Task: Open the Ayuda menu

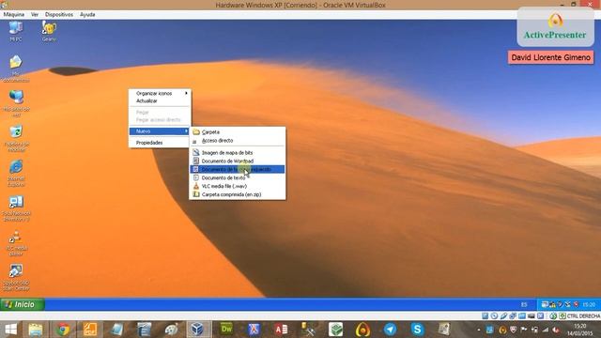Action: (x=87, y=15)
